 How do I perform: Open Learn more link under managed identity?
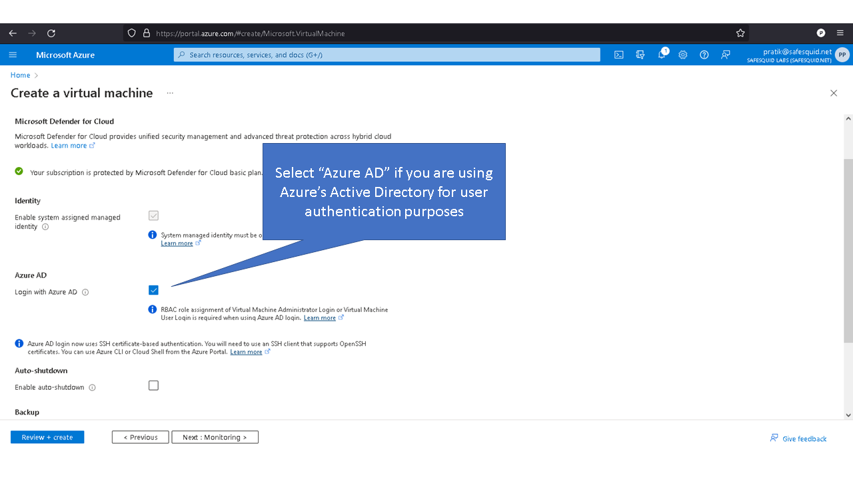click(177, 243)
